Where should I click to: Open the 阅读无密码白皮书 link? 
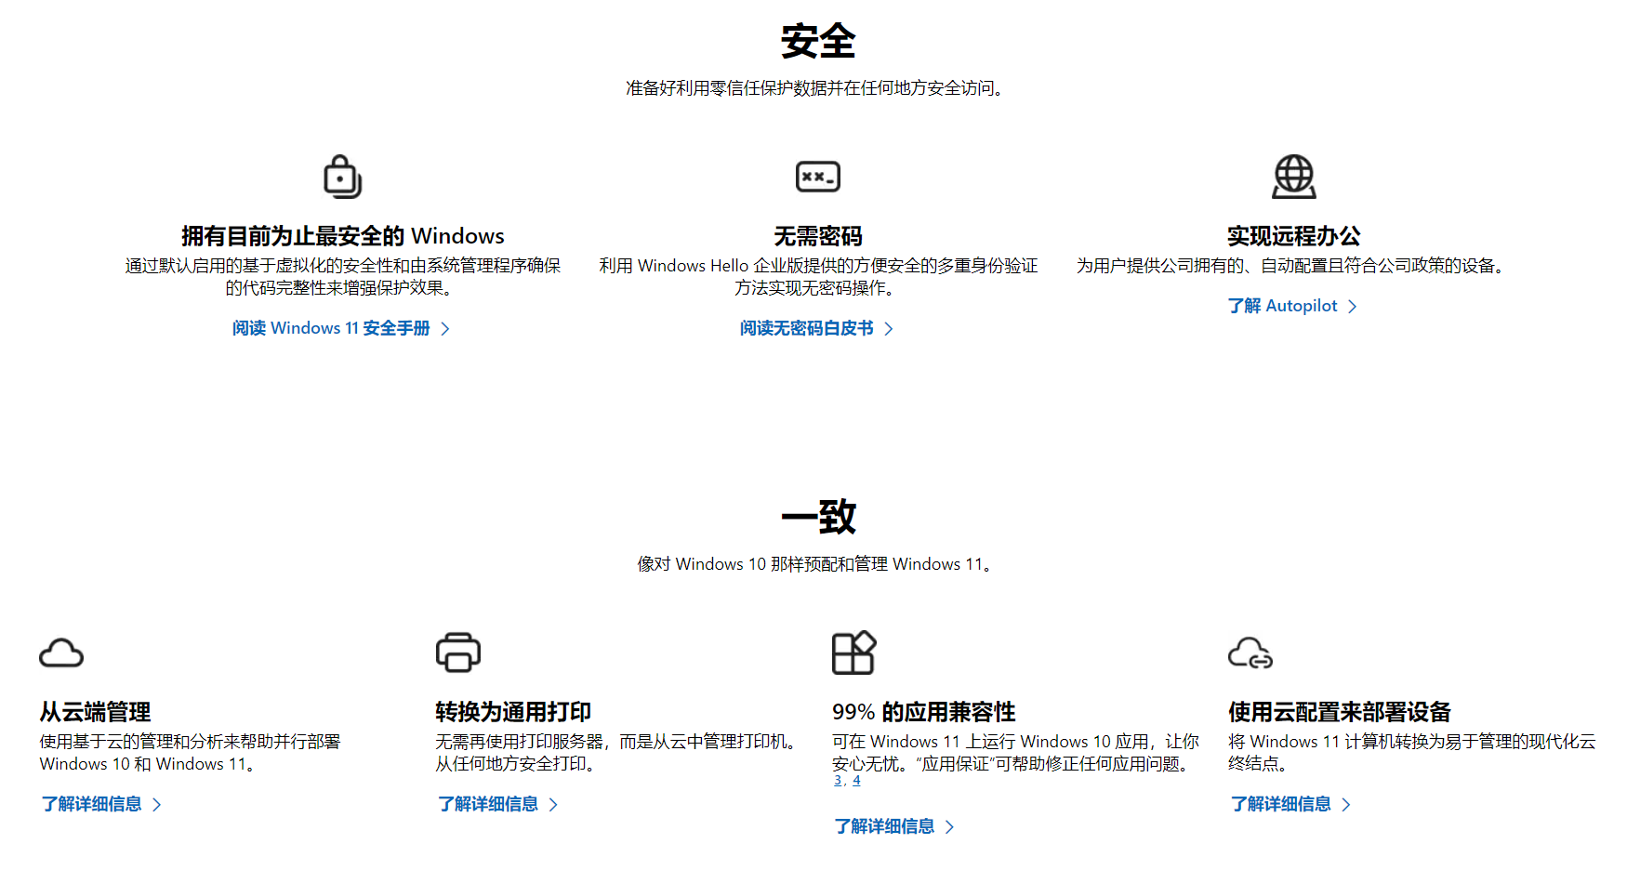coord(816,328)
